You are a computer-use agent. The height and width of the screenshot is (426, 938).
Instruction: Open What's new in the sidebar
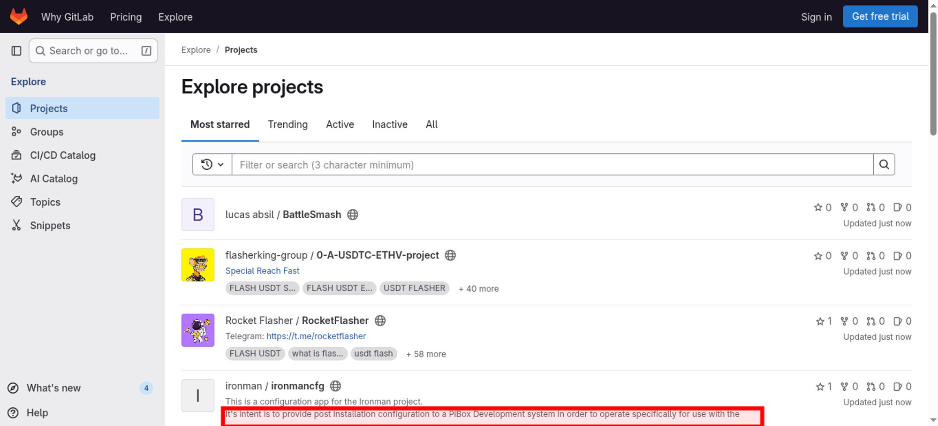(80, 388)
